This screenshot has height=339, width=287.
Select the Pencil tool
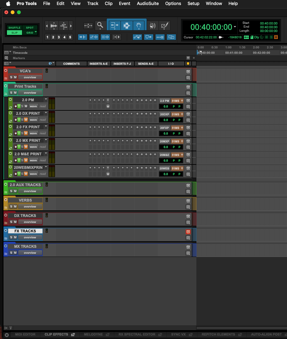tap(165, 26)
